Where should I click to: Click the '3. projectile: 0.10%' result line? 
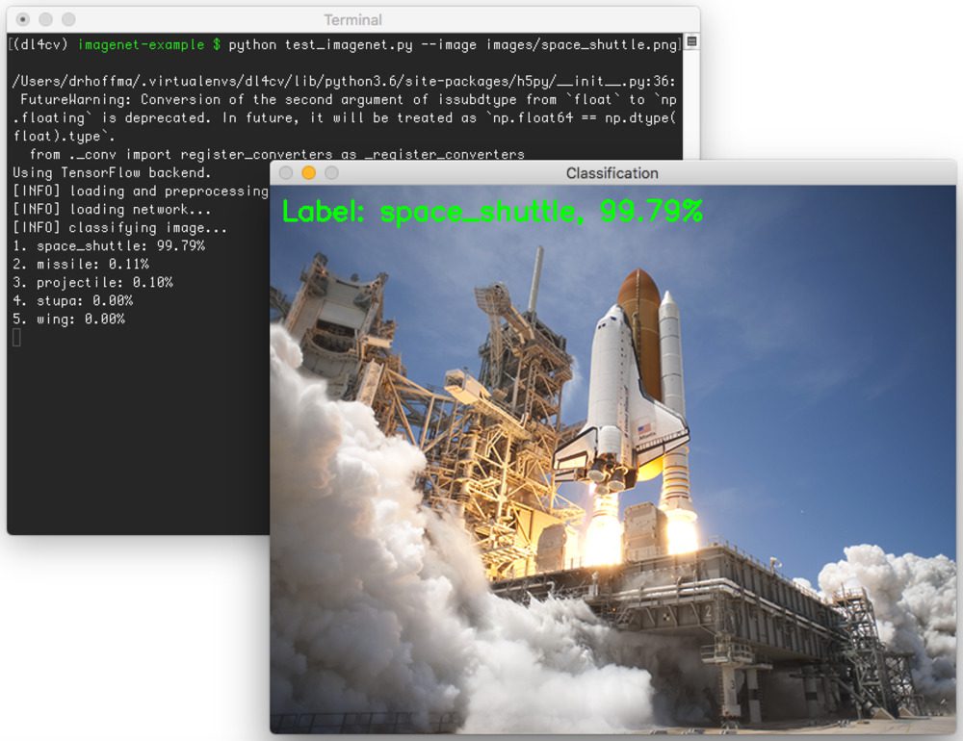point(92,282)
